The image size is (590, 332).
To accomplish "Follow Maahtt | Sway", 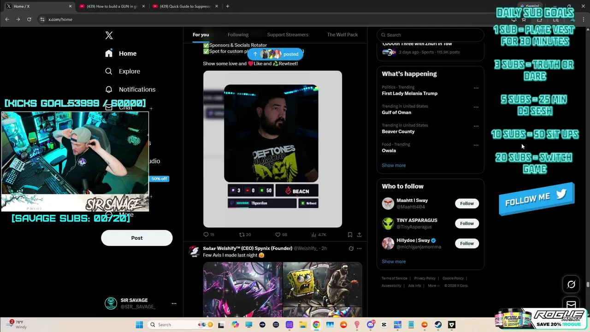I will (467, 203).
